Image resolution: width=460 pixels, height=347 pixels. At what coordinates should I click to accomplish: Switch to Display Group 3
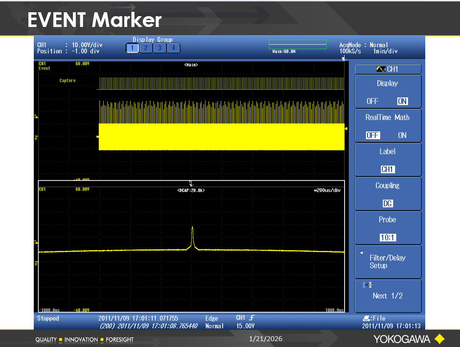[160, 48]
